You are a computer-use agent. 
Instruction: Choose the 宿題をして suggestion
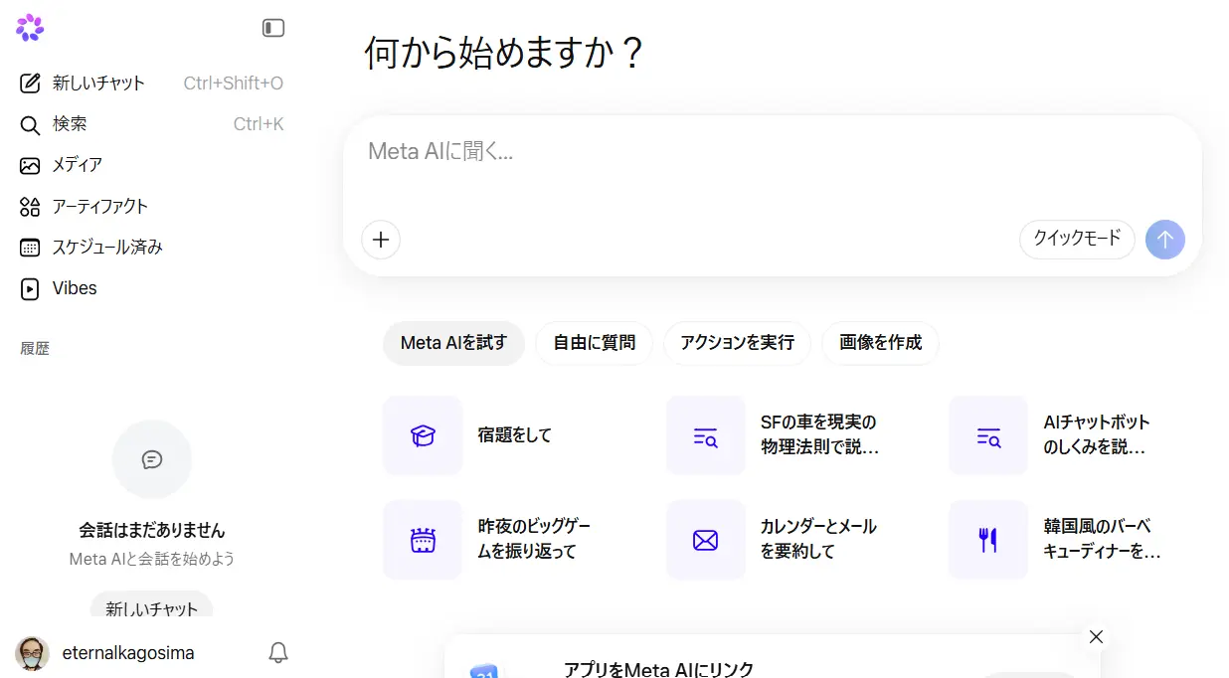pyautogui.click(x=514, y=435)
